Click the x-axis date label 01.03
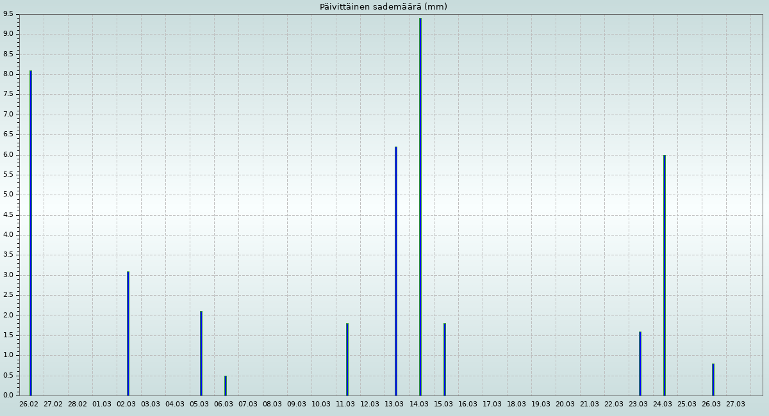This screenshot has height=416, width=769. (x=102, y=404)
